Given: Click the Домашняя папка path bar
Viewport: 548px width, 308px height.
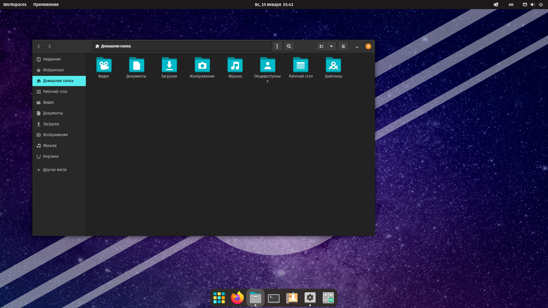Looking at the screenshot, I should [x=182, y=46].
